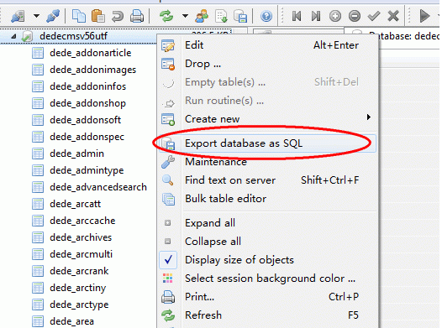
Task: Click the Load SQL file icon
Action: 222,16
